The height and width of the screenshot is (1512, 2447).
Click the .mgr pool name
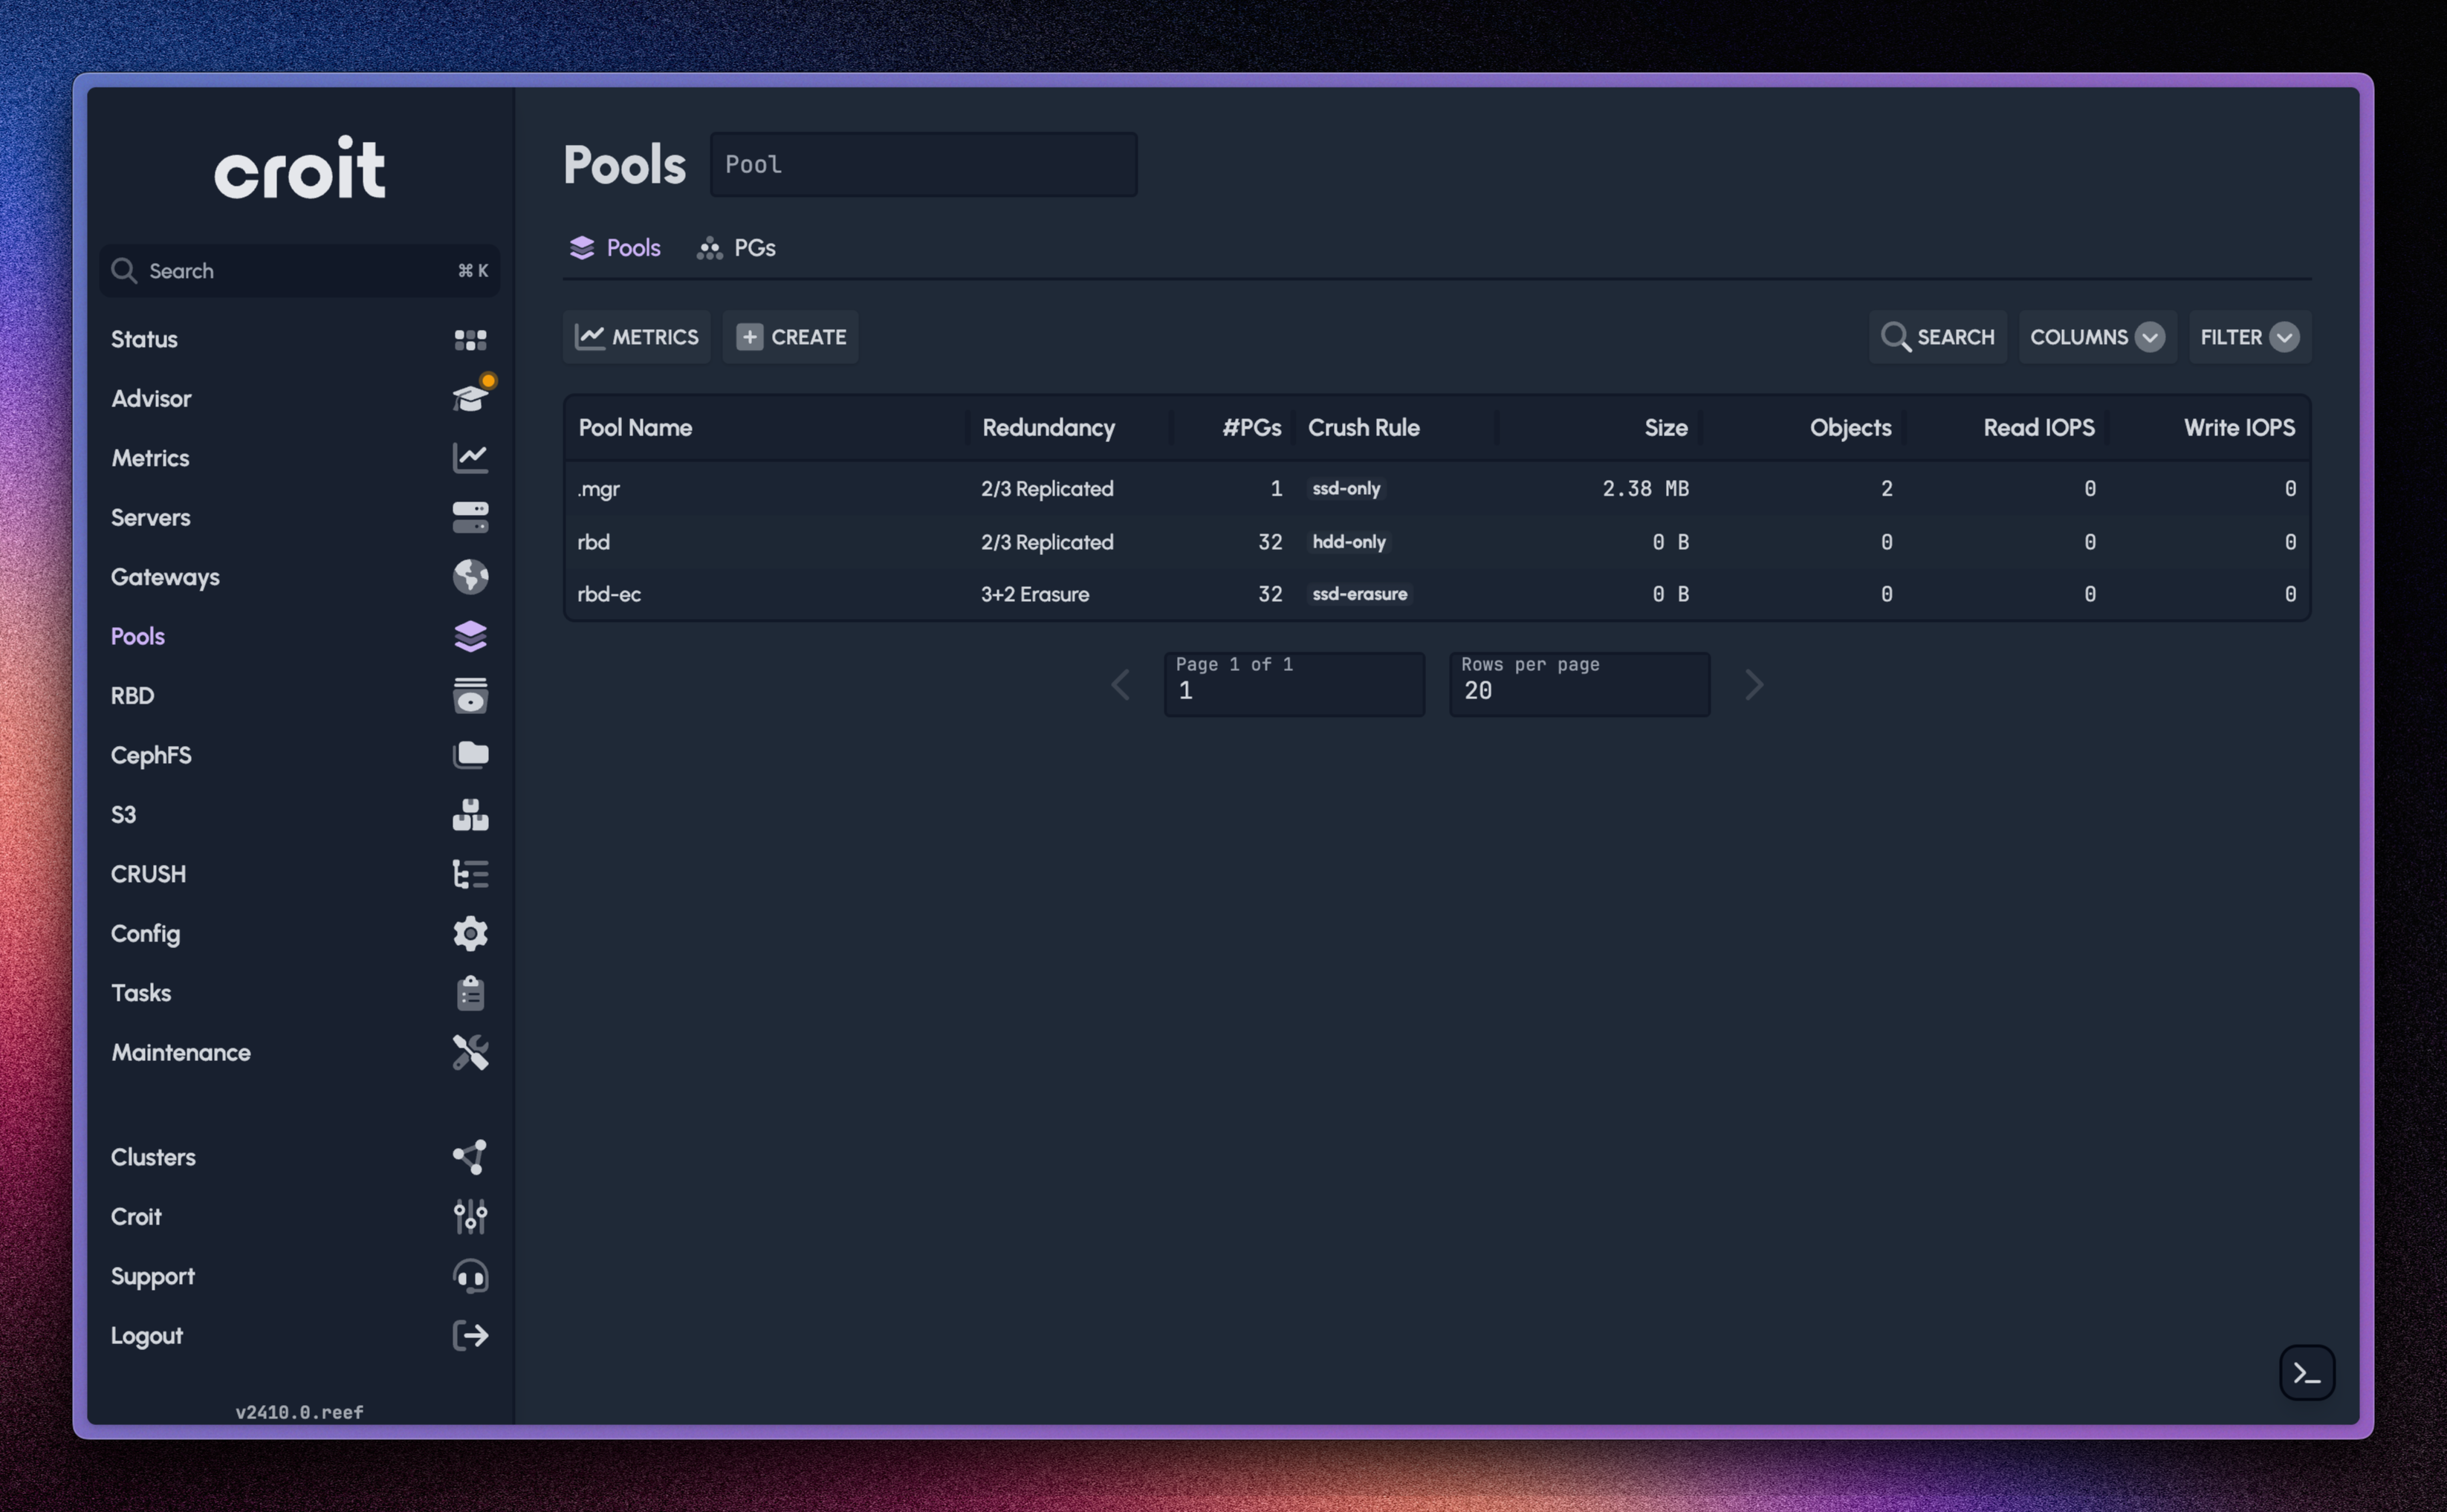click(x=597, y=487)
